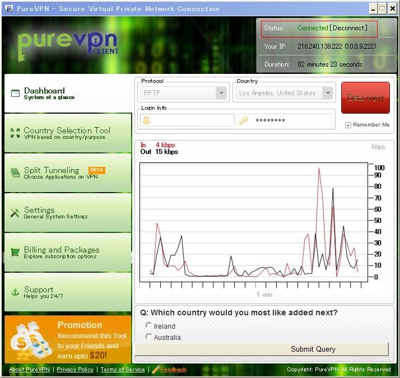This screenshot has height=378, width=400.
Task: Click the Country Selection Tool arrows icon
Action: point(15,133)
